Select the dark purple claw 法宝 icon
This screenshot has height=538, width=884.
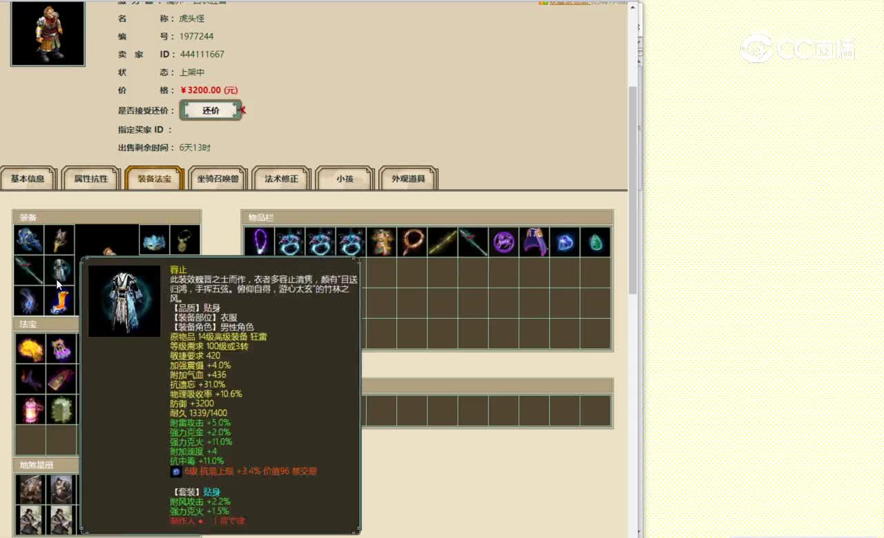pos(30,379)
